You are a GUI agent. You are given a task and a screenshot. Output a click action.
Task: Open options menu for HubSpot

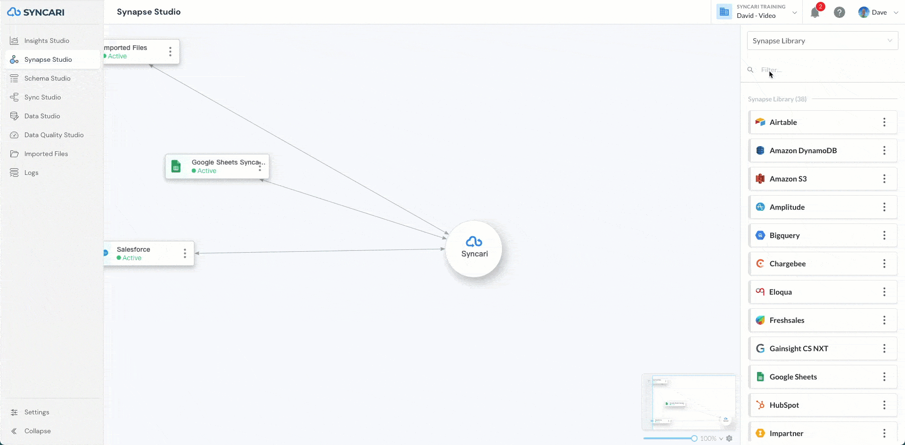point(884,405)
